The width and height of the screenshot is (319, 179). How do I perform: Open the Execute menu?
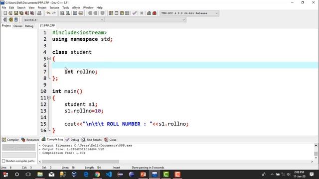(x=54, y=7)
